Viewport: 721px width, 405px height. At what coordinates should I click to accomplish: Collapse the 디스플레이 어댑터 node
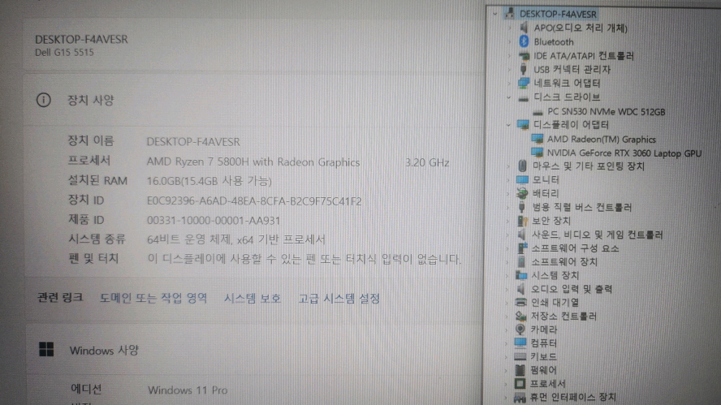coord(509,125)
